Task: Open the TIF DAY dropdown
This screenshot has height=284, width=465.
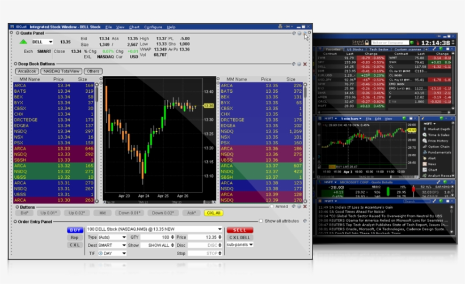Action: [x=124, y=253]
